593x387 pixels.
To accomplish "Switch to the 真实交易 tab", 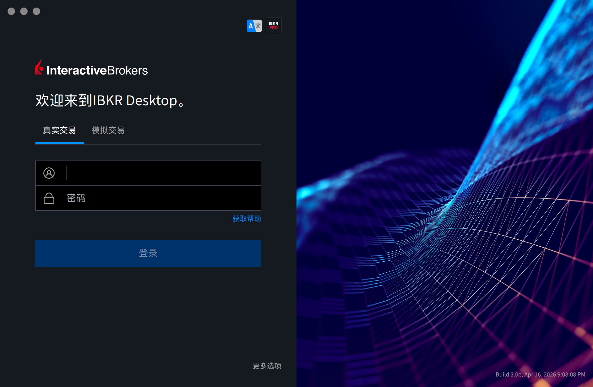I will point(59,130).
